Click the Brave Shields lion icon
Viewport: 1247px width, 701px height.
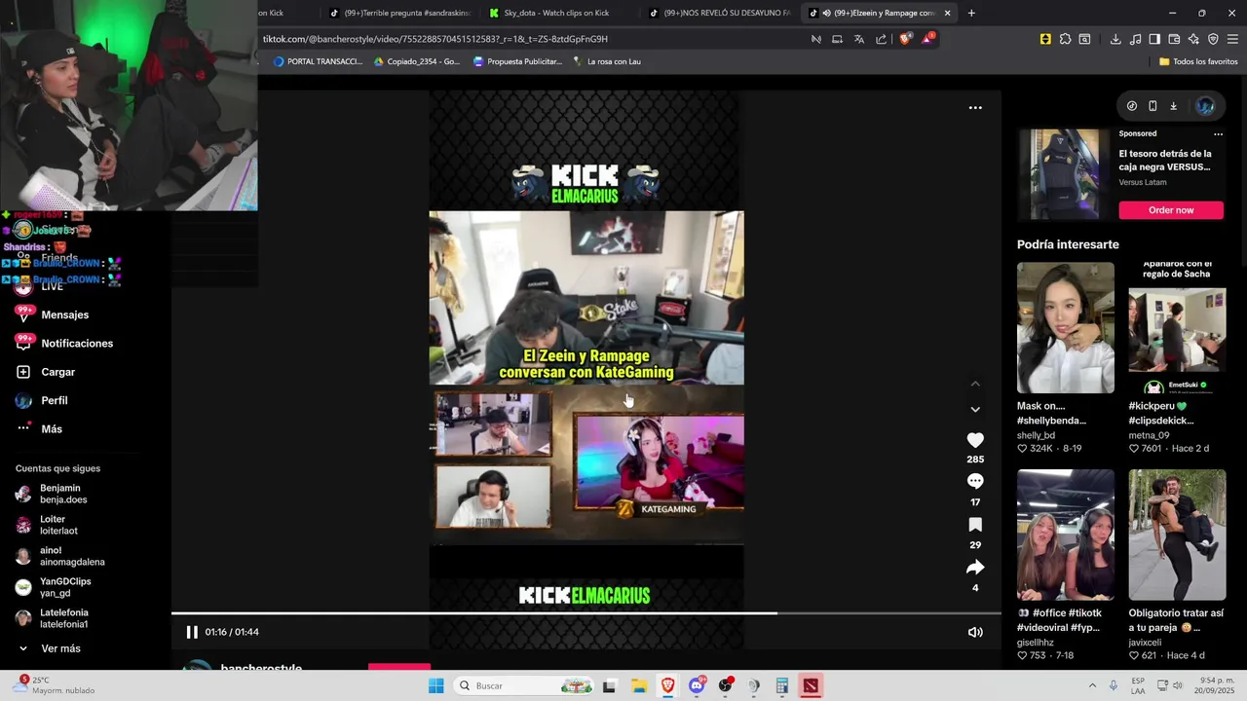point(905,39)
